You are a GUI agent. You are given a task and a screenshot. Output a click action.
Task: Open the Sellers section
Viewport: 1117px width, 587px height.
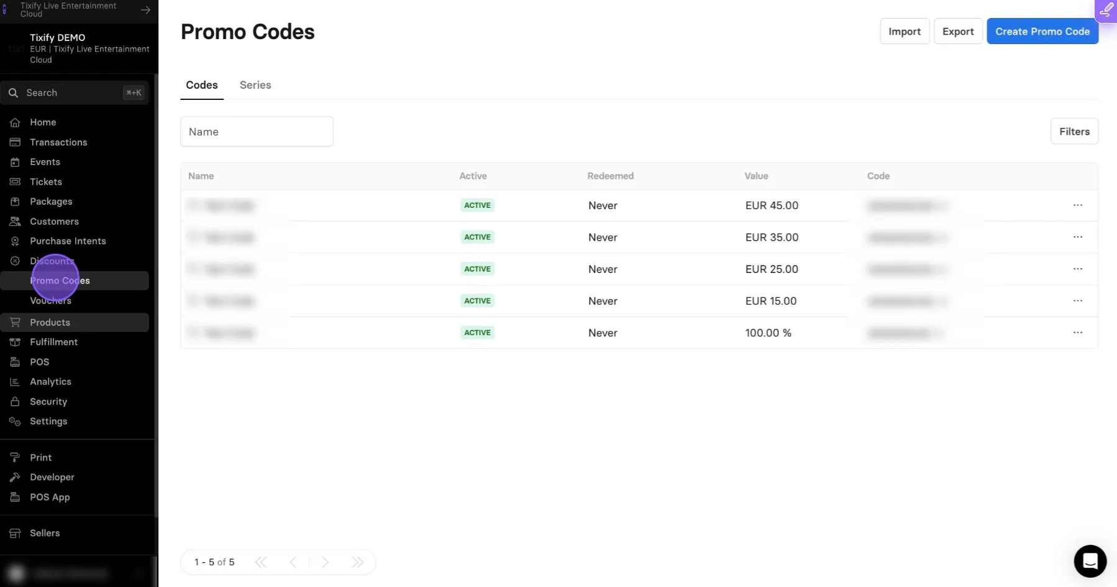click(x=75, y=533)
